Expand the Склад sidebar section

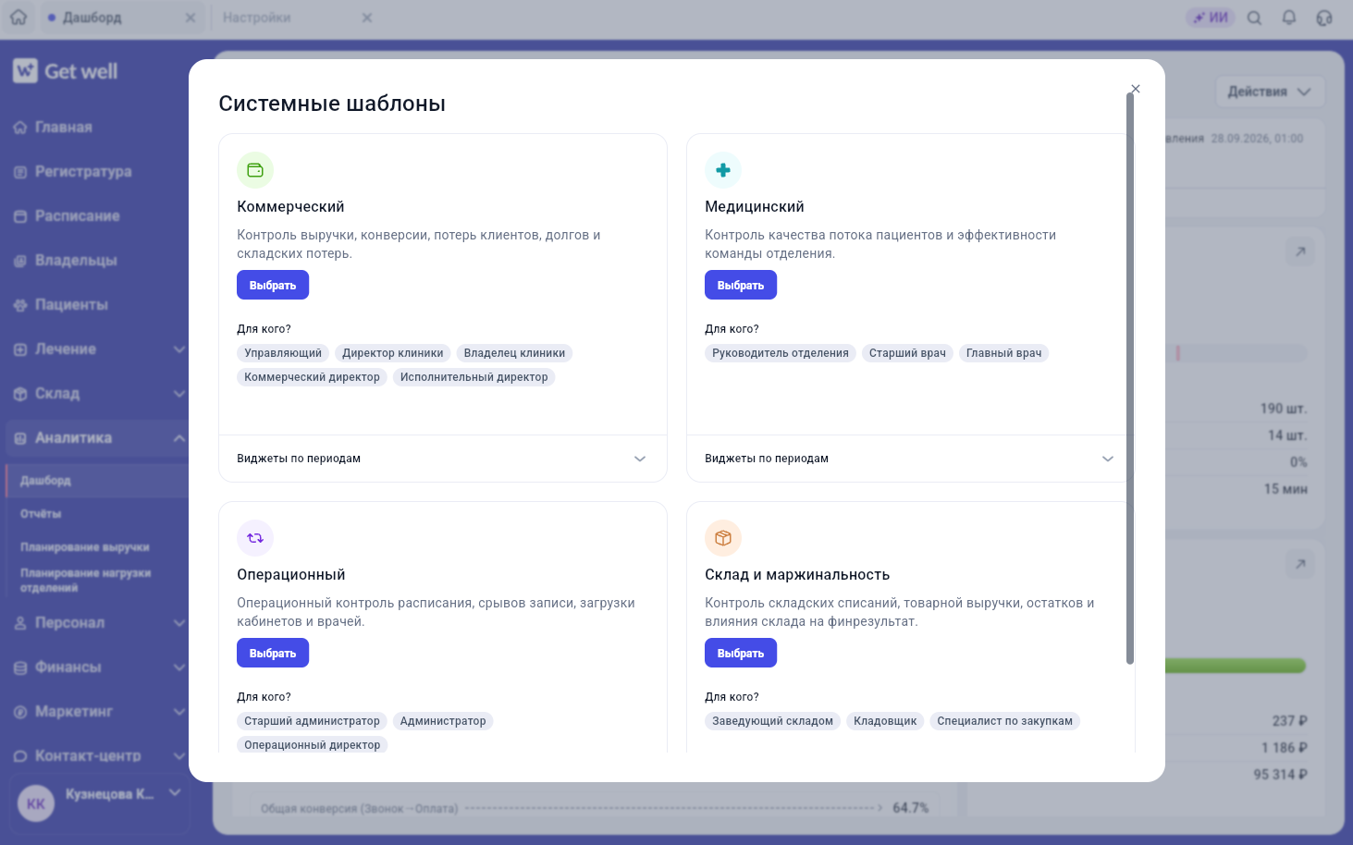click(x=179, y=394)
